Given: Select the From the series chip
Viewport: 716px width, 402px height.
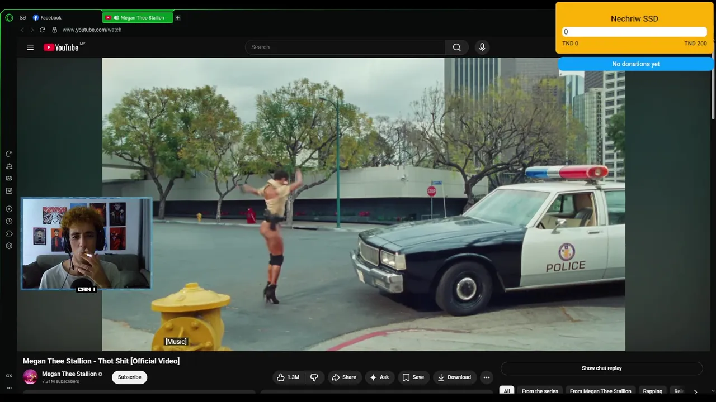Looking at the screenshot, I should point(540,391).
